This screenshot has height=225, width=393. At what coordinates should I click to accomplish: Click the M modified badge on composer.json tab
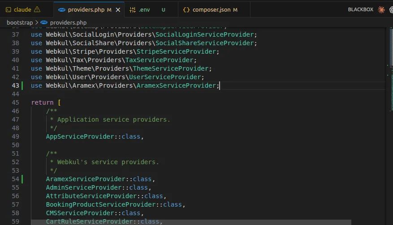(235, 10)
